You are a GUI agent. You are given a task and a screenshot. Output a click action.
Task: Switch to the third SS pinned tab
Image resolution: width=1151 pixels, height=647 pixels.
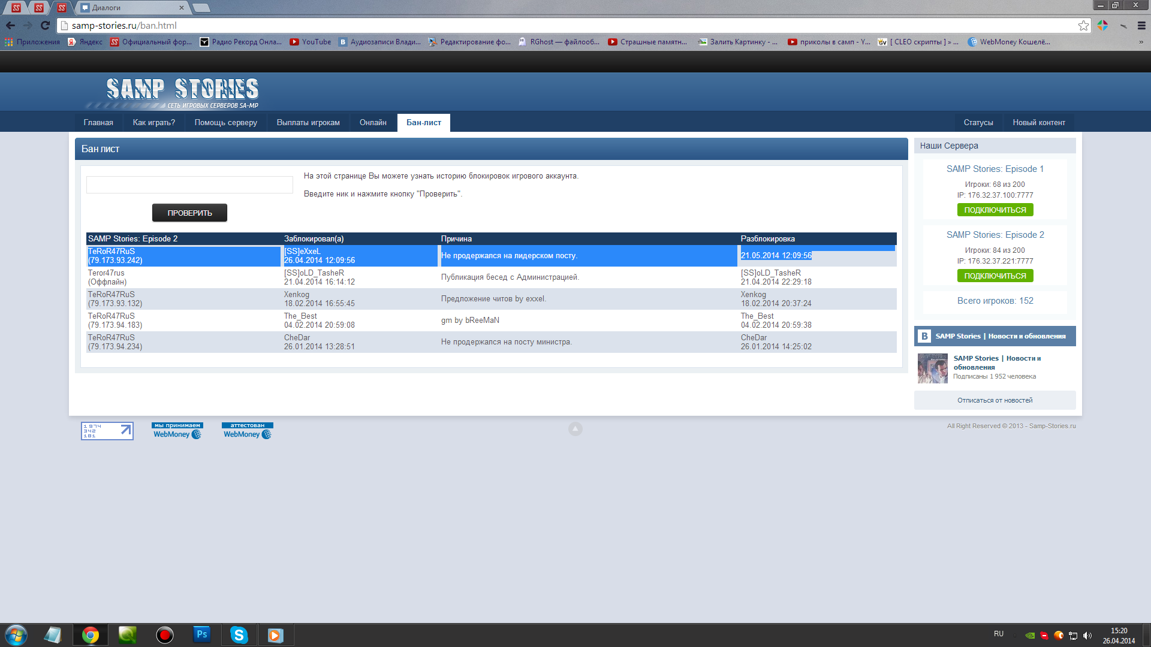[62, 8]
